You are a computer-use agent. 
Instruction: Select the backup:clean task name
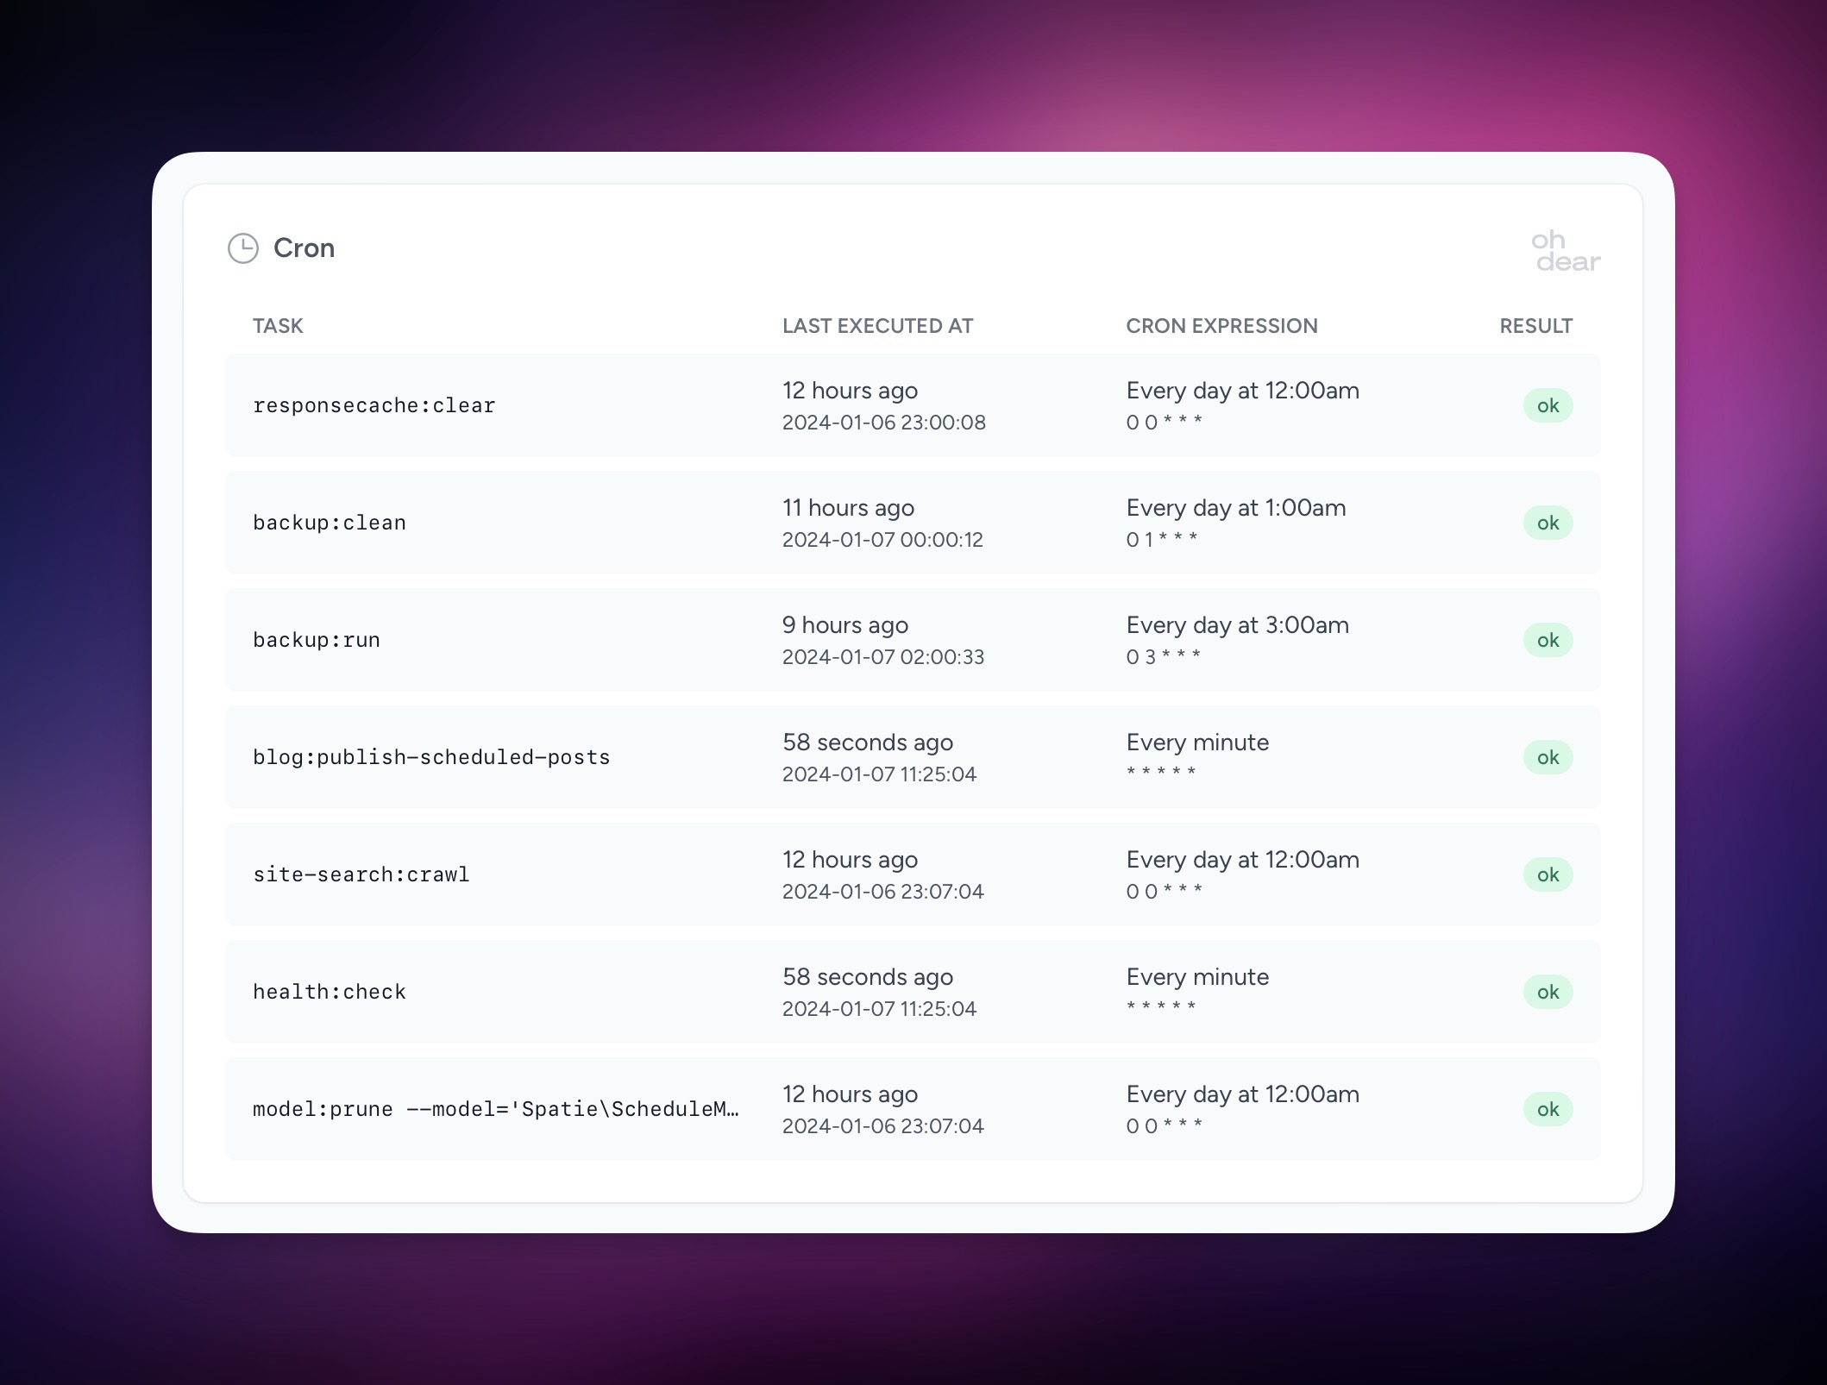330,522
